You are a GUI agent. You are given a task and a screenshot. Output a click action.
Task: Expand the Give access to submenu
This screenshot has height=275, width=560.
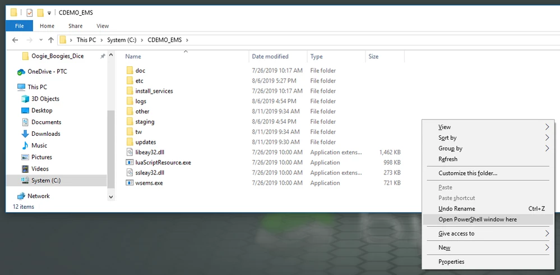pyautogui.click(x=547, y=233)
